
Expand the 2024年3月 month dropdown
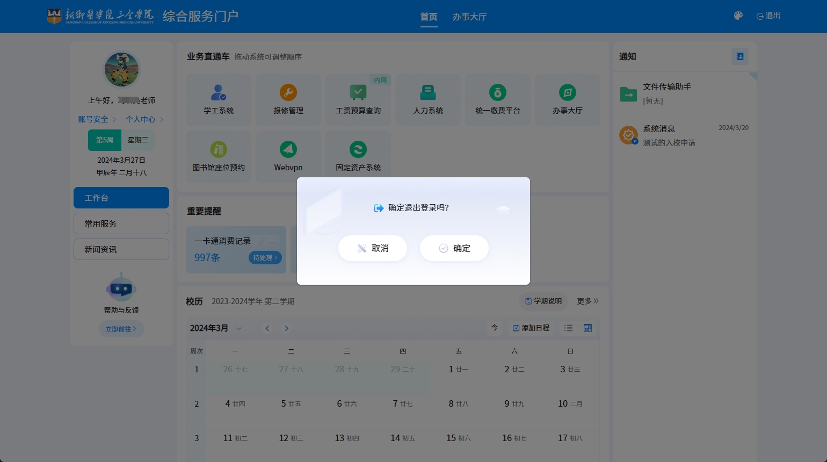[239, 328]
